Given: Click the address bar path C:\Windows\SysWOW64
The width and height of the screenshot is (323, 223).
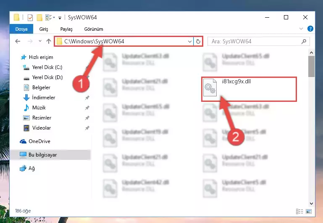Looking at the screenshot, I should point(94,42).
